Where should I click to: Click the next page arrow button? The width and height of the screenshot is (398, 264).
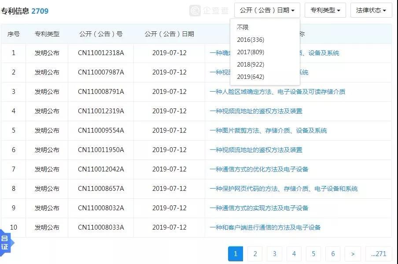coord(352,254)
